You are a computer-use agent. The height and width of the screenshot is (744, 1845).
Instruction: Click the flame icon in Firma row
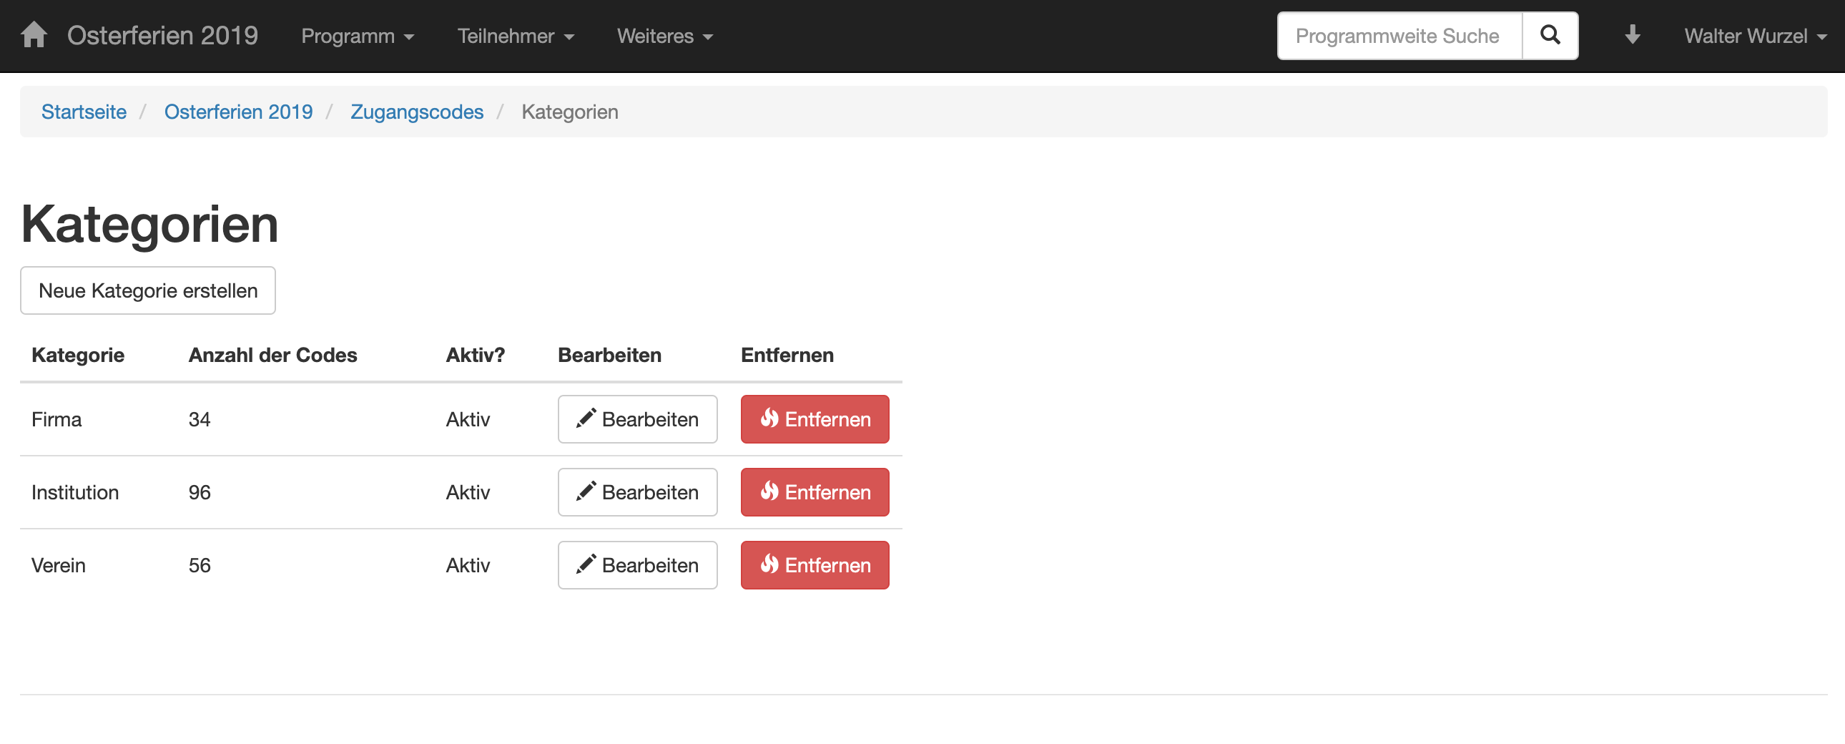769,418
